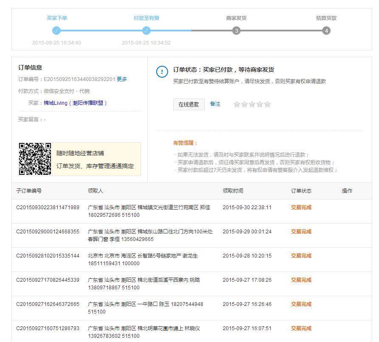Click the recipient address with 棉城东山路口
The width and height of the screenshot is (379, 342).
click(150, 235)
